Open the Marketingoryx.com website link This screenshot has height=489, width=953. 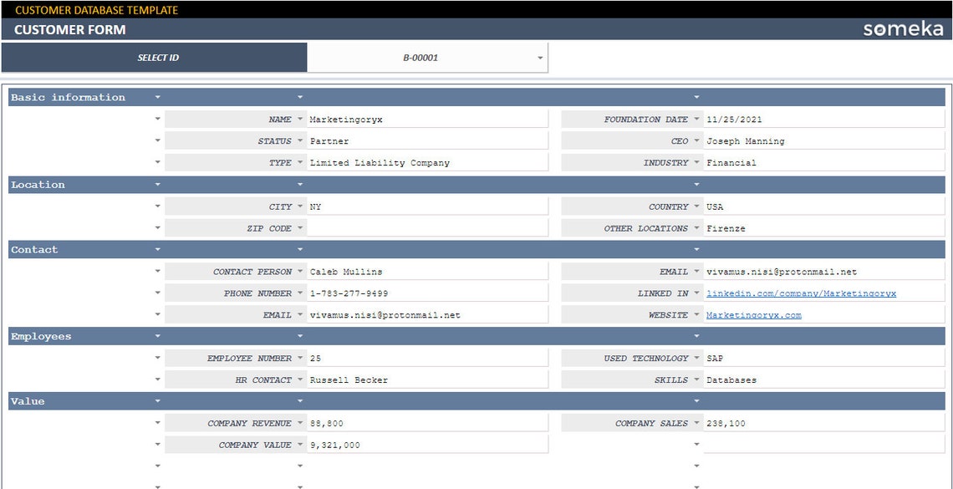(x=753, y=314)
